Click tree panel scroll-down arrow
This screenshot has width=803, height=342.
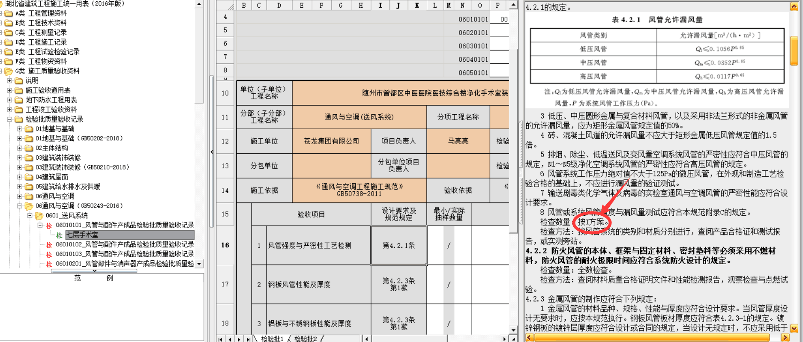tap(199, 264)
